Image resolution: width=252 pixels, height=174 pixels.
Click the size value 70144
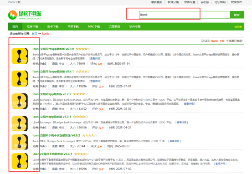81,146
